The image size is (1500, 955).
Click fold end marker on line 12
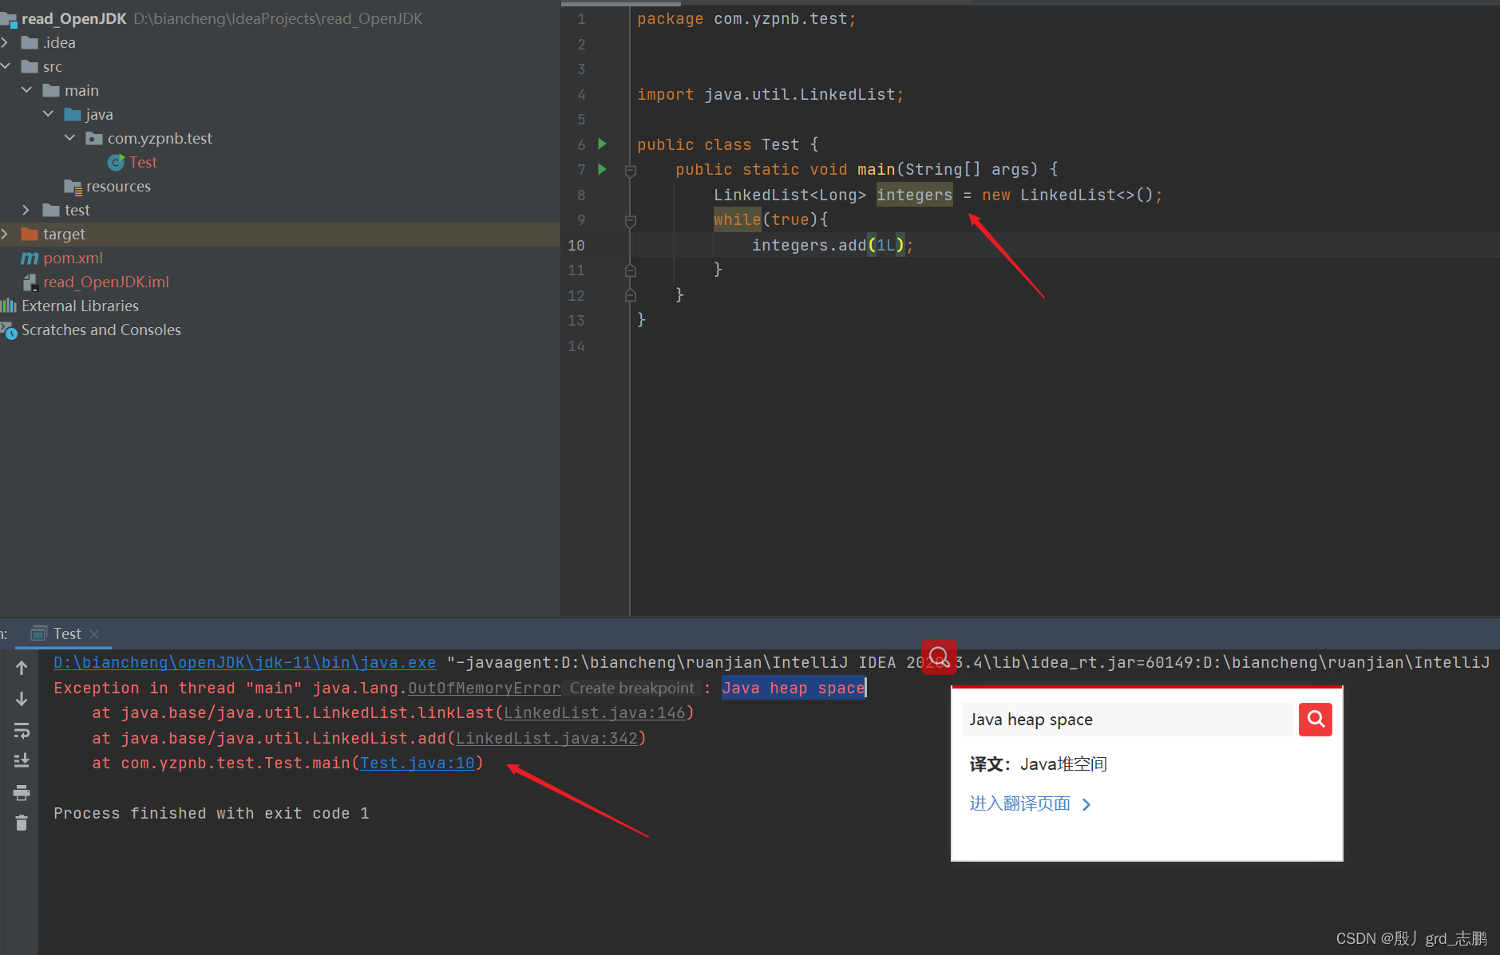(x=630, y=295)
